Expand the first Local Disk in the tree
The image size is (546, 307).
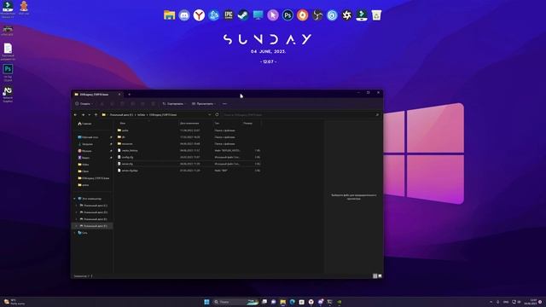77,206
